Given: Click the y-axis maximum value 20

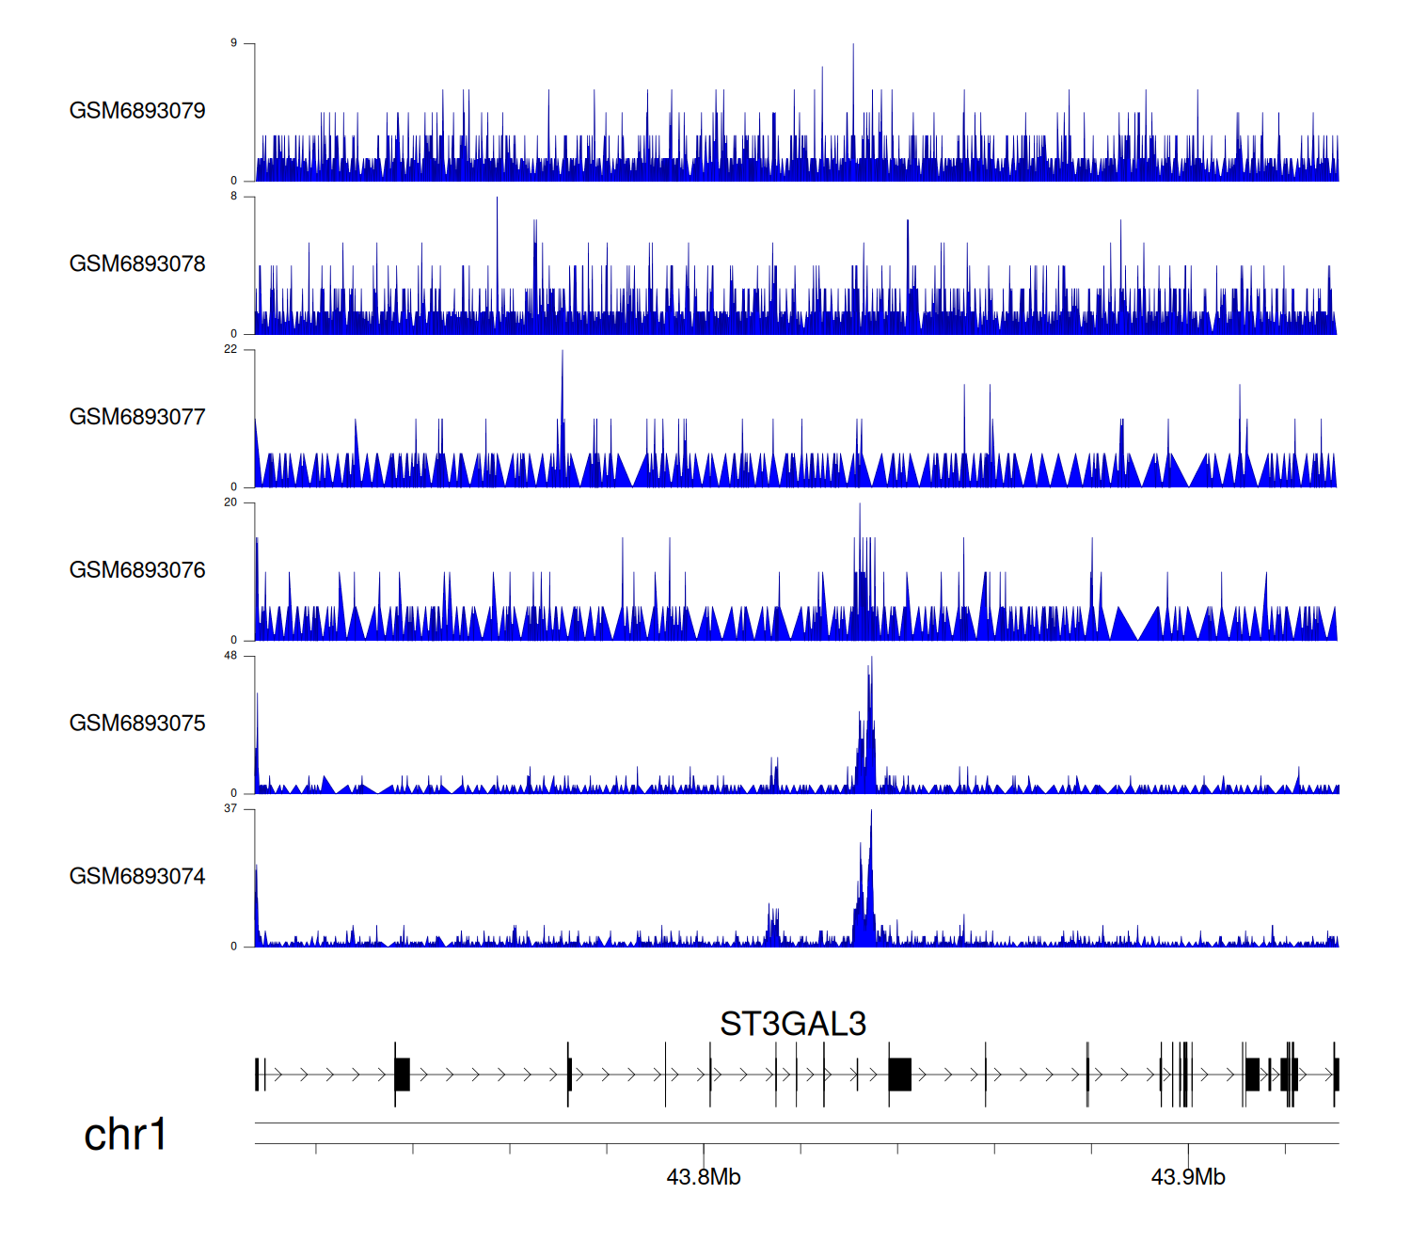Looking at the screenshot, I should (230, 502).
